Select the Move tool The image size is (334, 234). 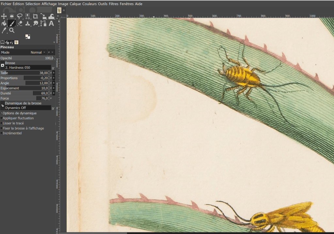[4, 16]
